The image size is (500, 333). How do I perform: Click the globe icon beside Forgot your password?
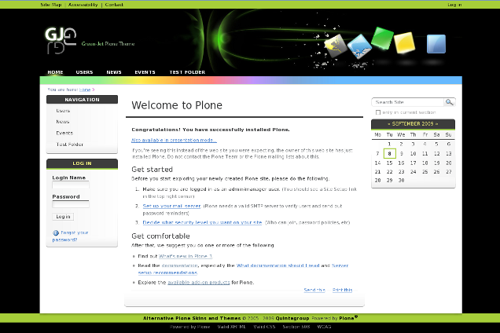pyautogui.click(x=56, y=233)
